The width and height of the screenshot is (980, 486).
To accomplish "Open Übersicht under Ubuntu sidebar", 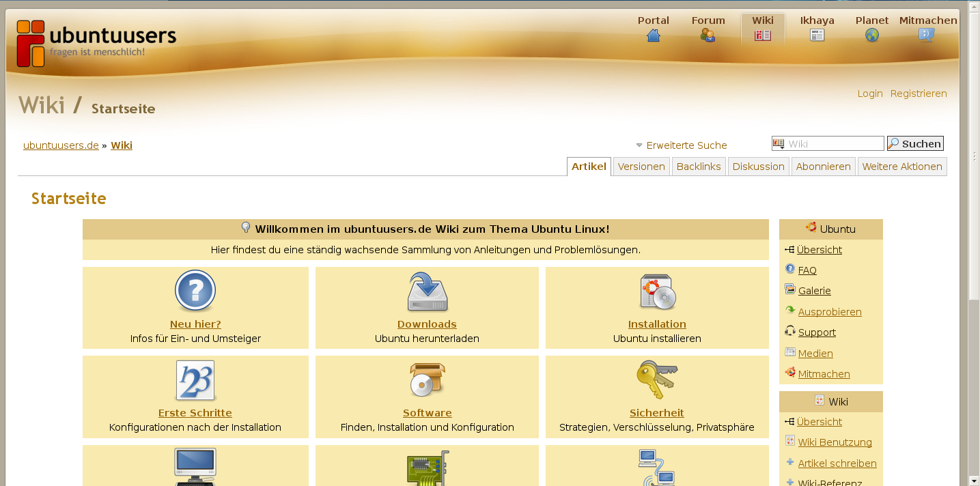I will point(820,250).
